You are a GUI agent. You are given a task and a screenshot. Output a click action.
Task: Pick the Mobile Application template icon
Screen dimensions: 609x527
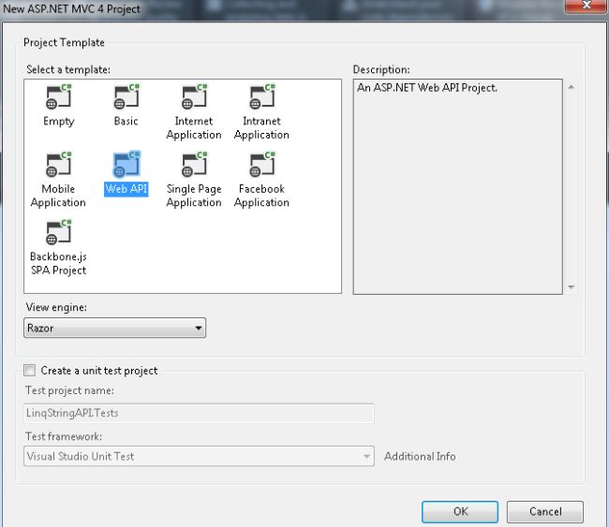(x=59, y=165)
